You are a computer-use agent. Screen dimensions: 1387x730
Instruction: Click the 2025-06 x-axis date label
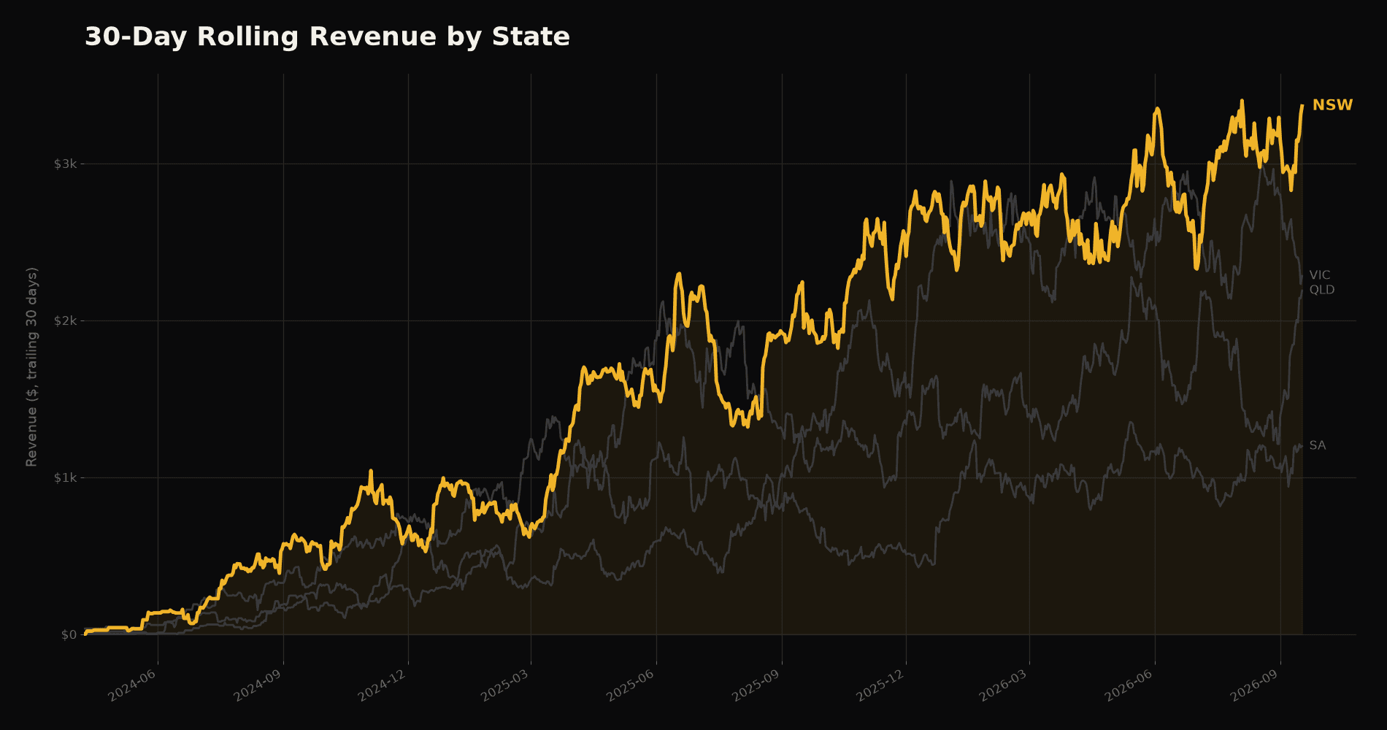point(631,686)
